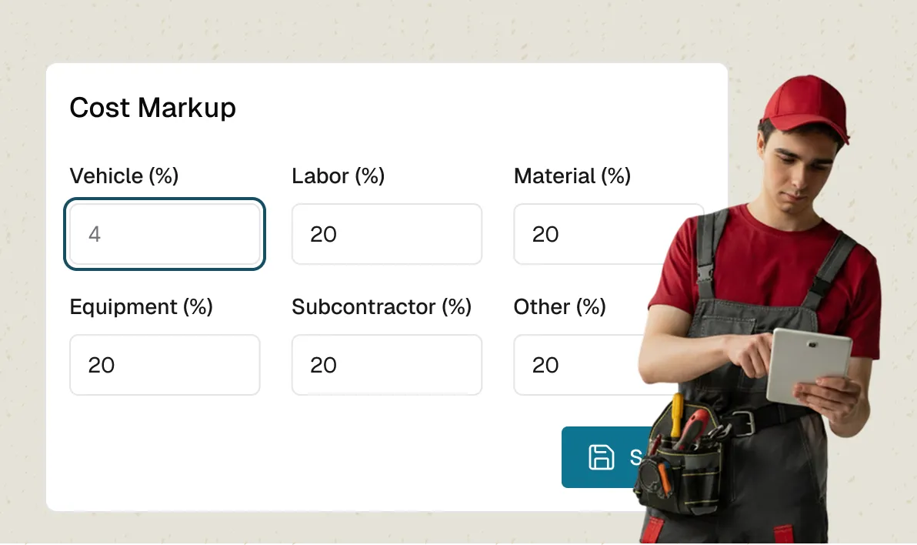Click into the Equipment (%) field

(165, 365)
